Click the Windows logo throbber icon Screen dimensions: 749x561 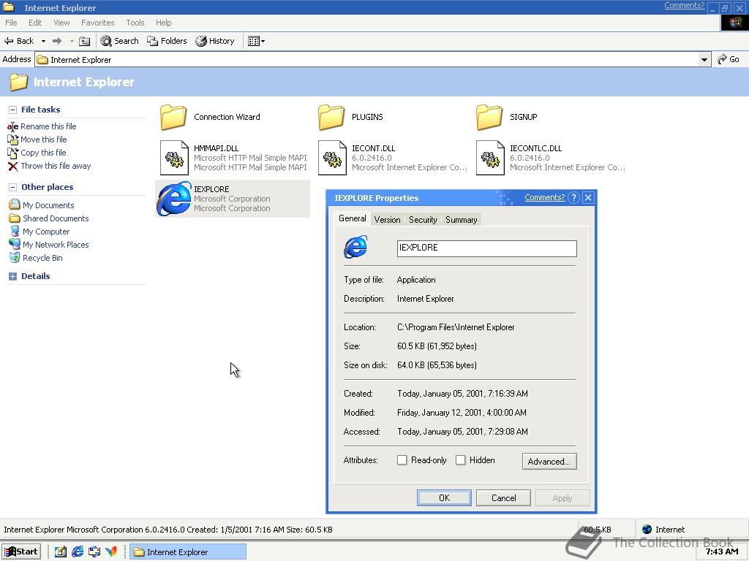(x=734, y=23)
